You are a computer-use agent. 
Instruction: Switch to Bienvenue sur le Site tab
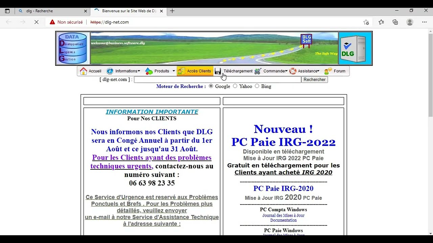click(128, 11)
